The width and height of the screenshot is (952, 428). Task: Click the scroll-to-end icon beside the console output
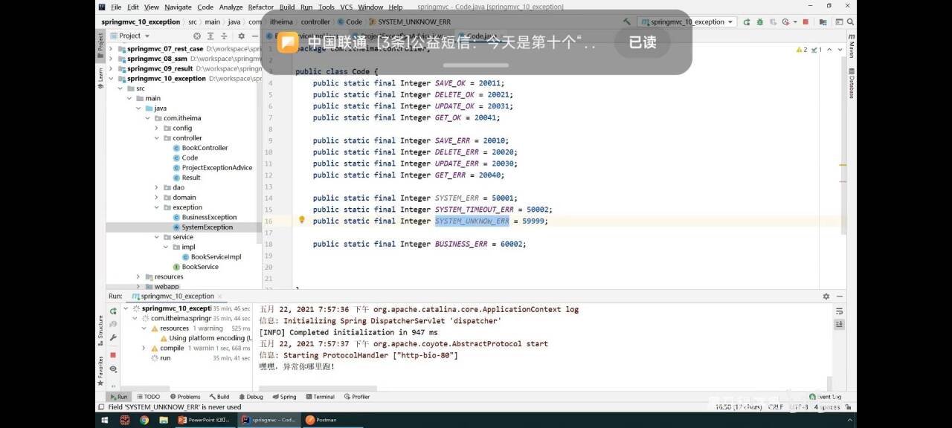(839, 323)
